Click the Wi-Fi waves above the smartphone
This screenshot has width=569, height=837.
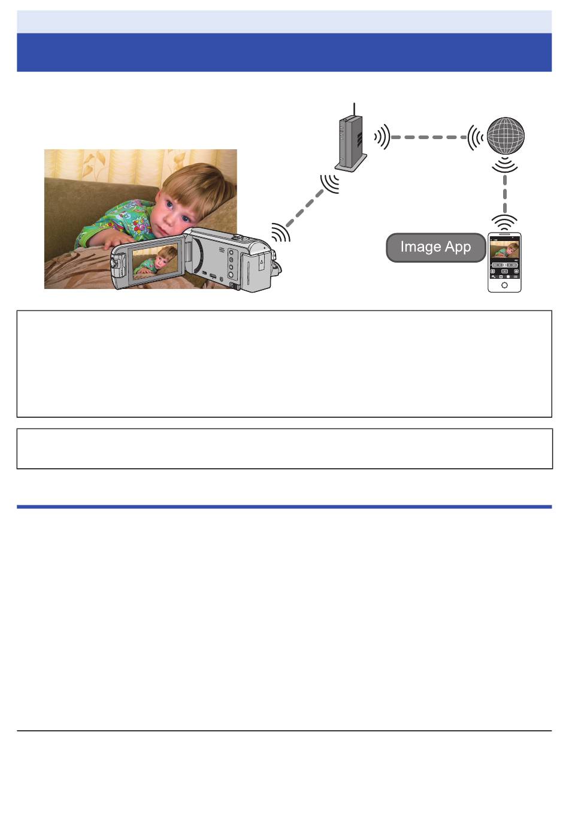[x=505, y=223]
